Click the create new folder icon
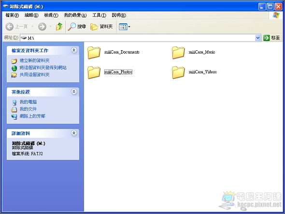The image size is (285, 214). [x=14, y=61]
